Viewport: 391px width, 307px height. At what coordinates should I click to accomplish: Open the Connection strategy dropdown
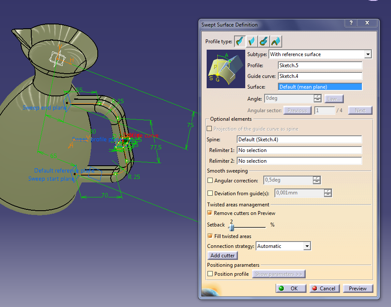click(307, 246)
